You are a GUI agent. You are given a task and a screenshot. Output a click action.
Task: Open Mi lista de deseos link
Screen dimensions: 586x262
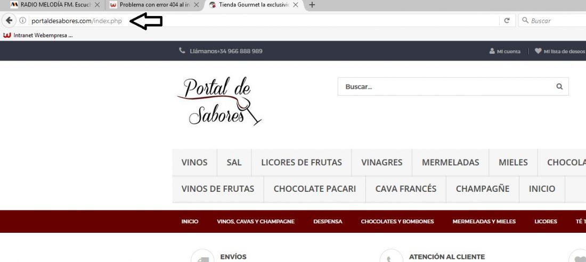[560, 51]
